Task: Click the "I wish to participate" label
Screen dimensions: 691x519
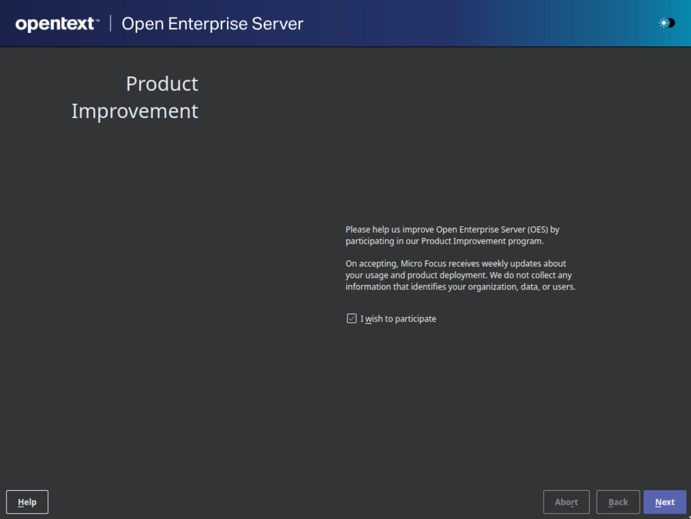Action: pyautogui.click(x=398, y=319)
